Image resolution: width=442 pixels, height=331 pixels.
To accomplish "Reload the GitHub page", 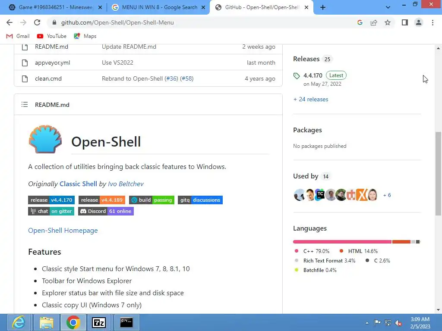I will tap(37, 22).
